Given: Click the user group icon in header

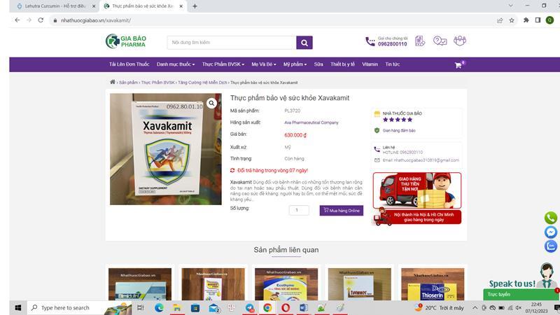Looking at the screenshot, I should (x=459, y=41).
